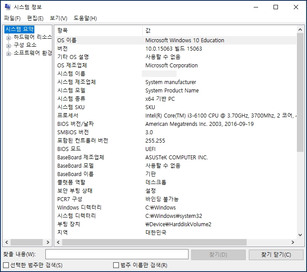Image resolution: width=307 pixels, height=272 pixels.
Task: Select the 기타 OS 설명 row
Action: click(176, 57)
